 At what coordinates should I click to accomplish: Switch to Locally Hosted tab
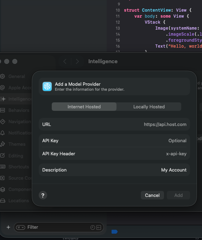pyautogui.click(x=149, y=107)
